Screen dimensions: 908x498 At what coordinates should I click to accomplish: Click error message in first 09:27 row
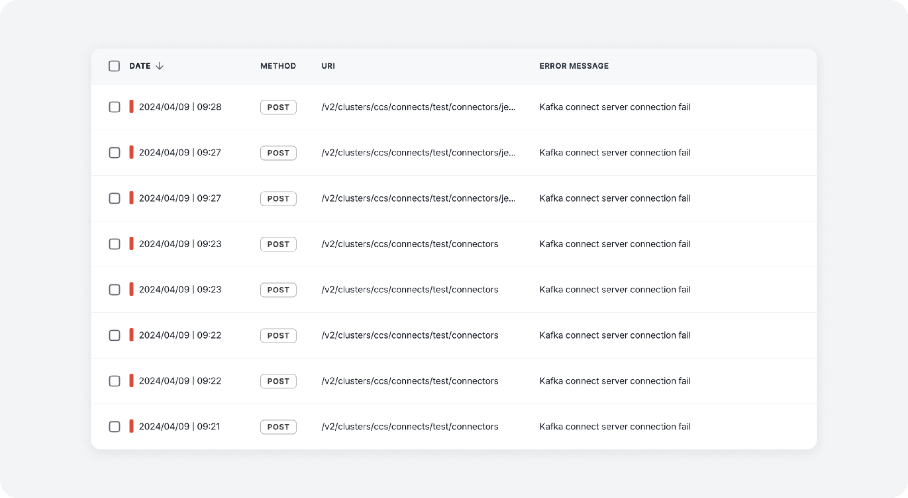(615, 153)
